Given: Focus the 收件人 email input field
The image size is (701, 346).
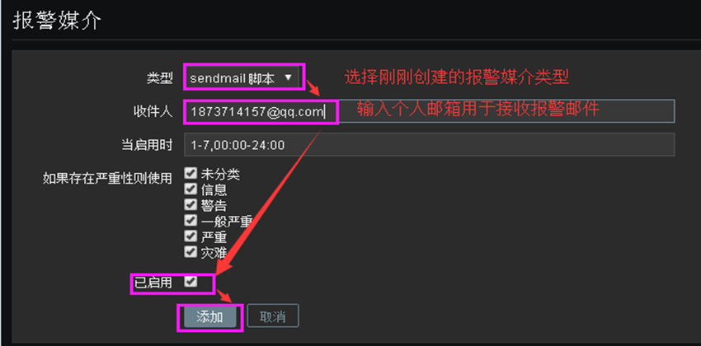Looking at the screenshot, I should pos(429,111).
